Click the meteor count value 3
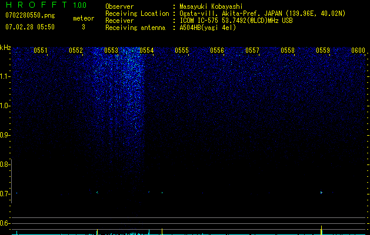The width and height of the screenshot is (370, 235). click(x=84, y=27)
